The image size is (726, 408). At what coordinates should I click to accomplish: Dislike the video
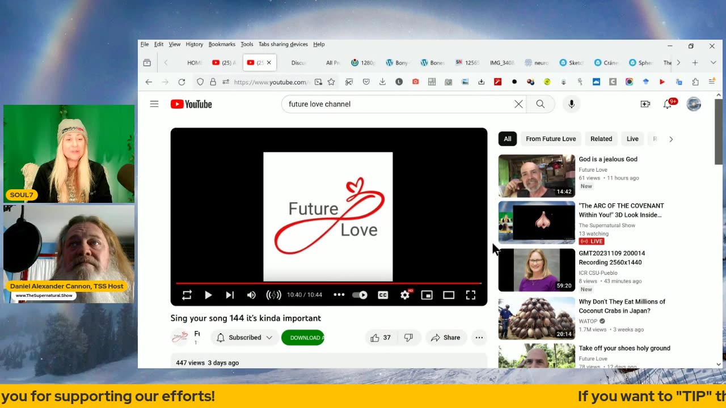pos(408,338)
